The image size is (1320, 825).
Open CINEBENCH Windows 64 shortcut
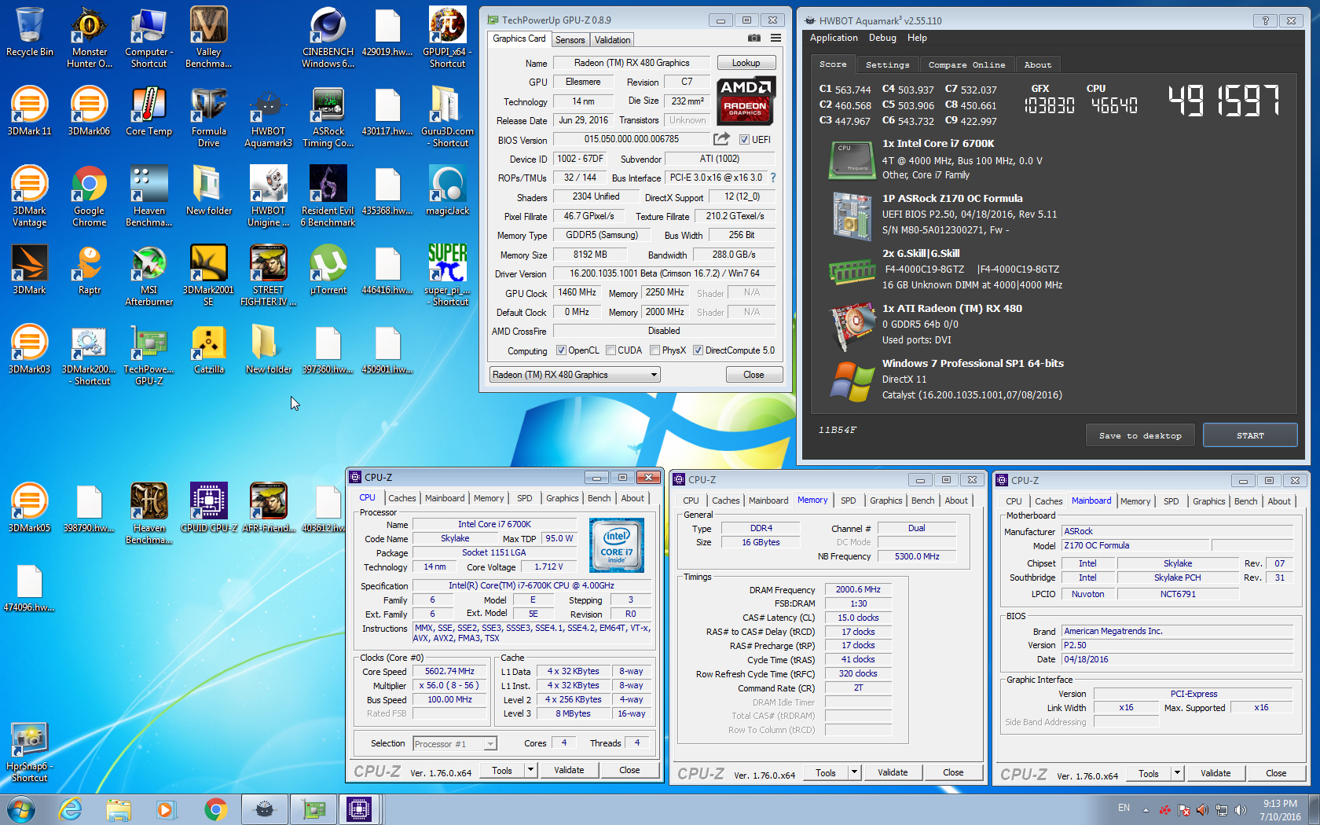(328, 37)
